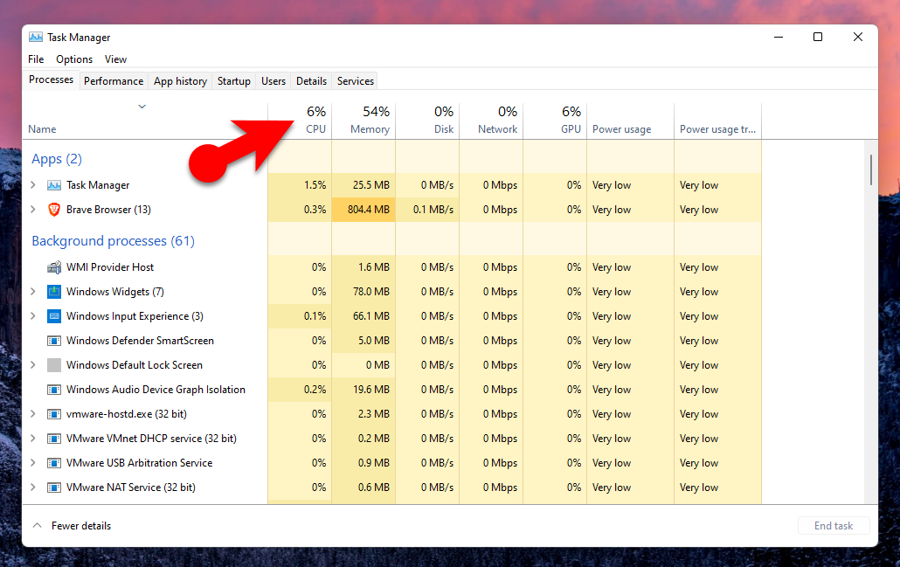Screen dimensions: 900x567
Task: Expand VMware USB Arbitration Service row
Action: tap(33, 463)
